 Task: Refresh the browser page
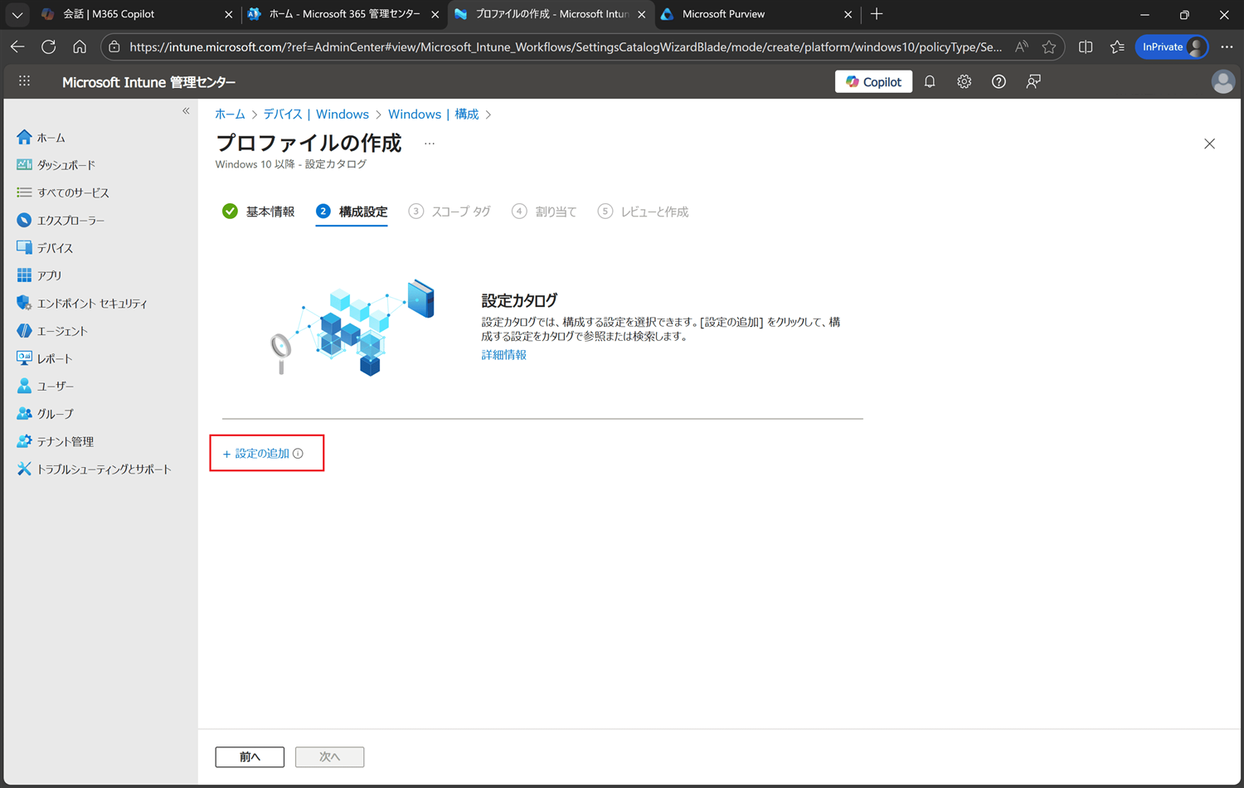pos(48,47)
